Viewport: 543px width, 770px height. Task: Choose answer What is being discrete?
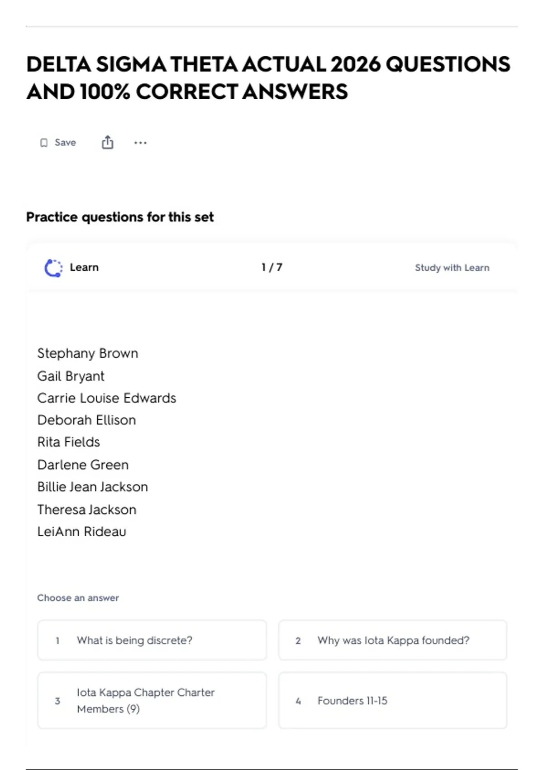pos(152,640)
